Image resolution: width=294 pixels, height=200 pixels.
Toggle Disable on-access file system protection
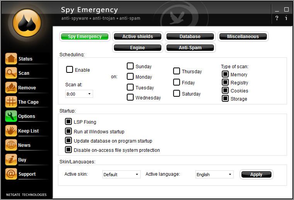point(68,150)
